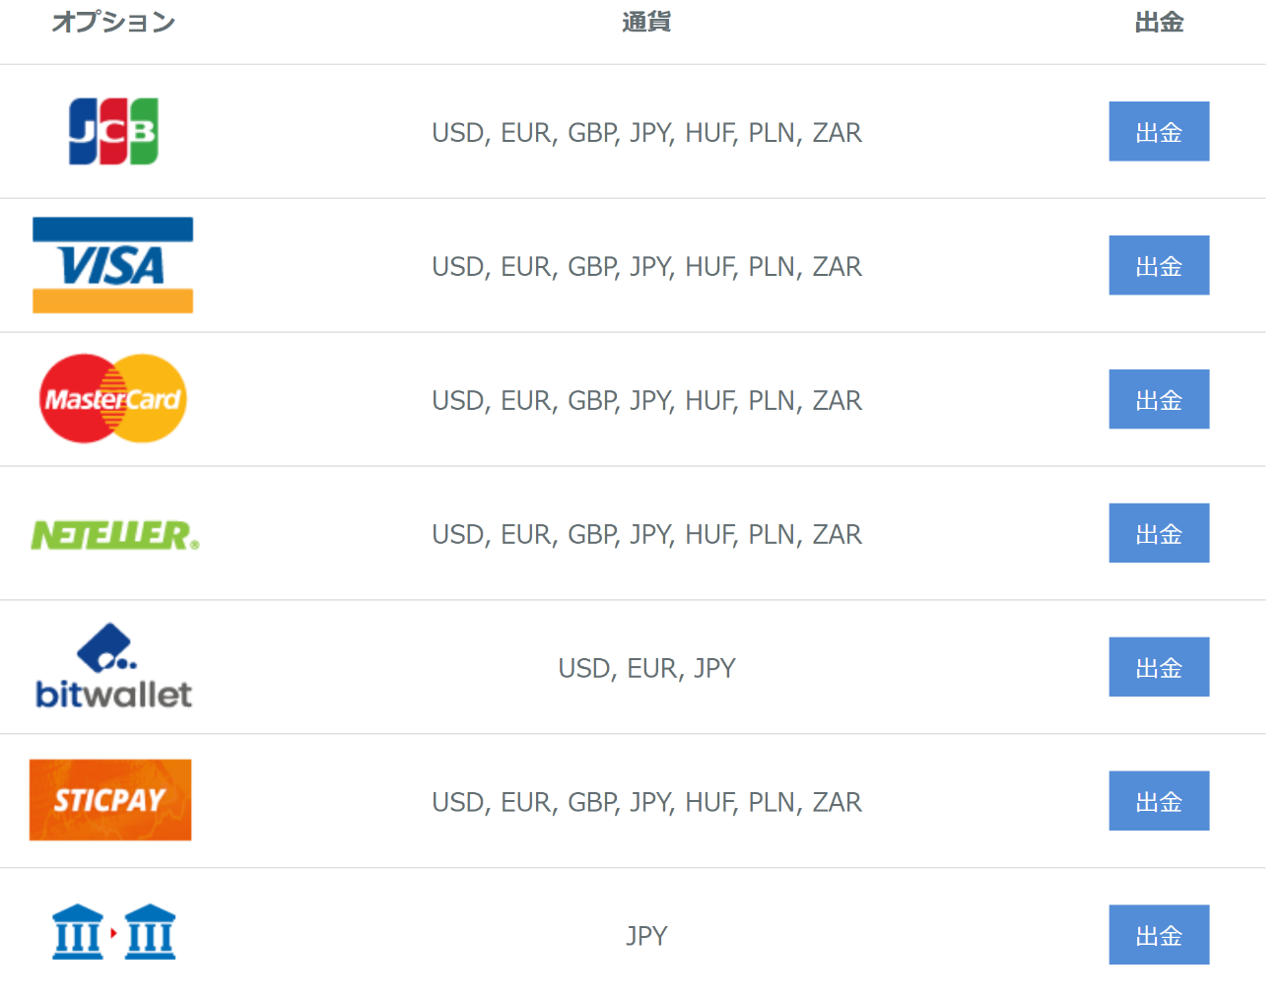Screen dimensions: 1279x1001
Task: Withdraw via the STICPAY row button
Action: click(x=1159, y=801)
